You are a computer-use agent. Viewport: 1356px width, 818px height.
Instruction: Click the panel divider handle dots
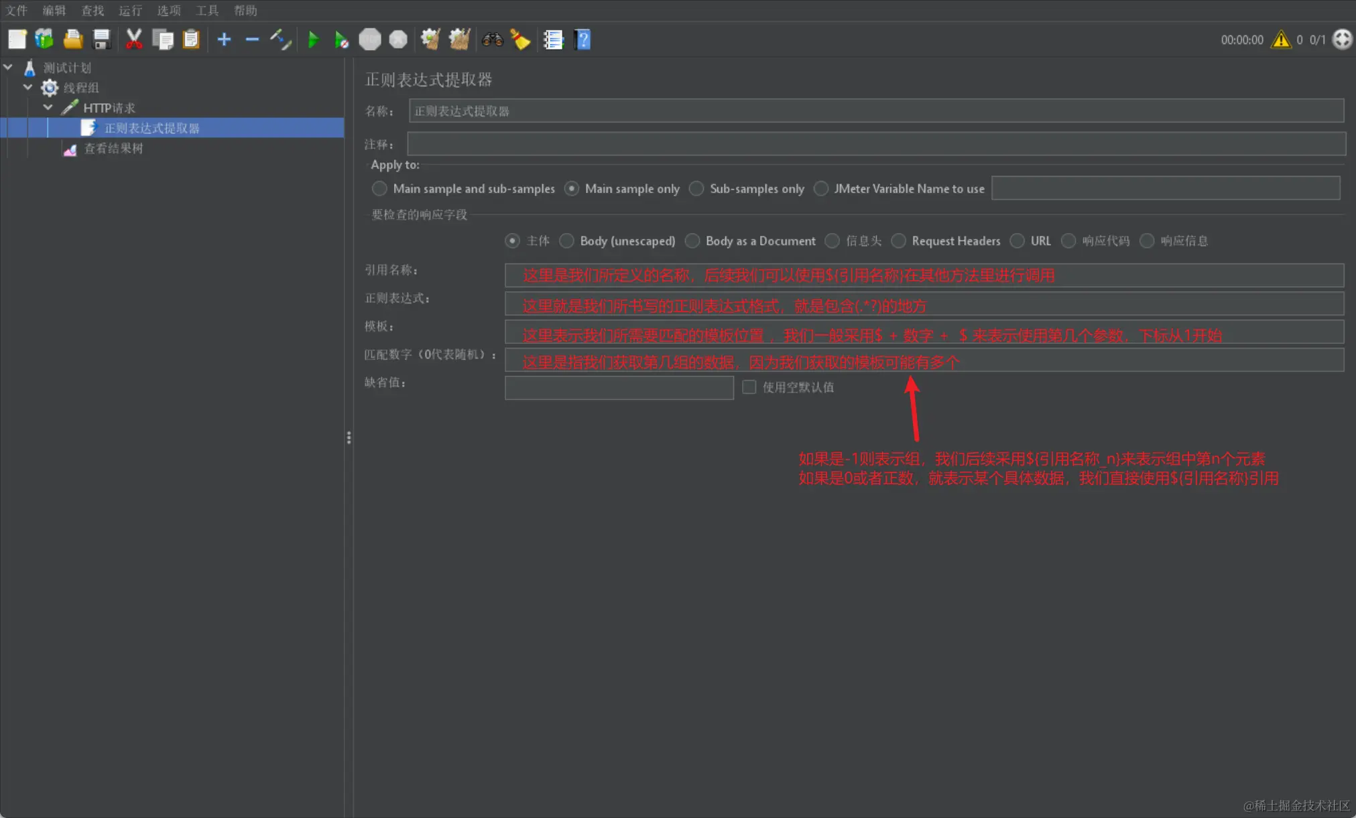[349, 437]
